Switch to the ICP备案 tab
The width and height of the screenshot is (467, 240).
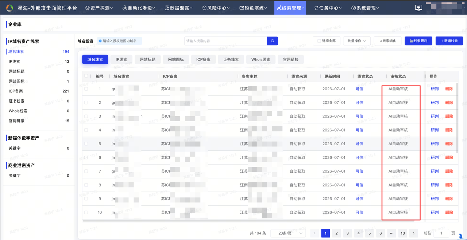click(204, 59)
